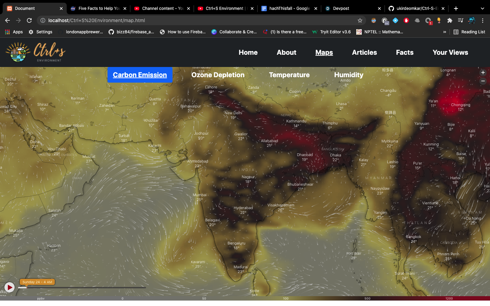
Task: Zoom out the map with minus button
Action: tap(483, 81)
